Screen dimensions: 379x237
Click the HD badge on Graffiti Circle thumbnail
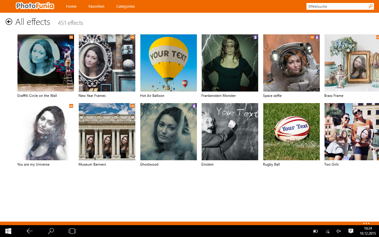pyautogui.click(x=71, y=37)
